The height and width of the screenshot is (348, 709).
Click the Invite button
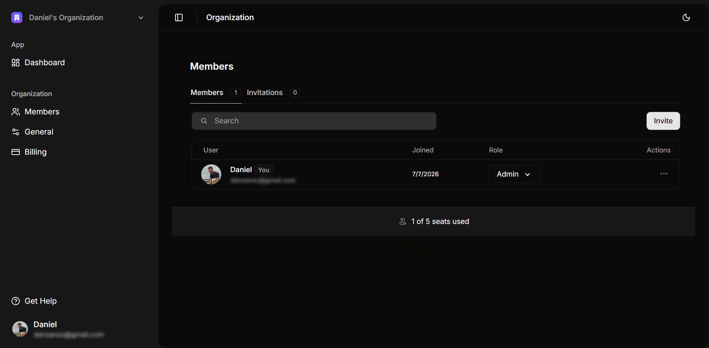coord(663,121)
